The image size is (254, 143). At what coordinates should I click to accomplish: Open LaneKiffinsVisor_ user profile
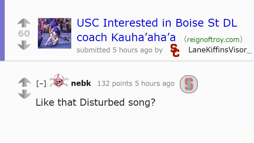219,50
